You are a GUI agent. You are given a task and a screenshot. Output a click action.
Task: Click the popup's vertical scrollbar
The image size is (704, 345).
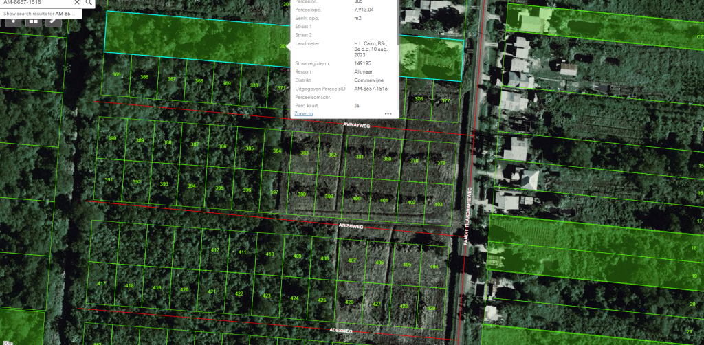[397, 21]
